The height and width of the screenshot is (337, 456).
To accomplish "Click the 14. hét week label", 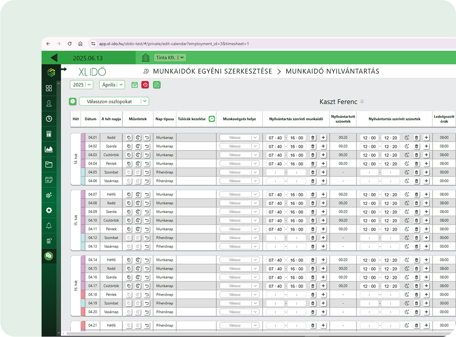I will pos(76,159).
